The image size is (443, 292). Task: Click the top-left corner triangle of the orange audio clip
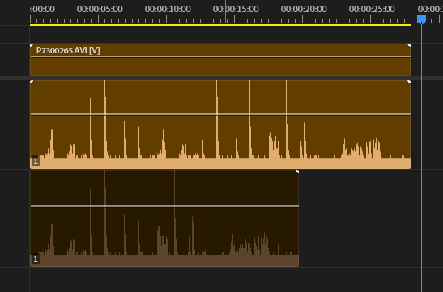[32, 82]
